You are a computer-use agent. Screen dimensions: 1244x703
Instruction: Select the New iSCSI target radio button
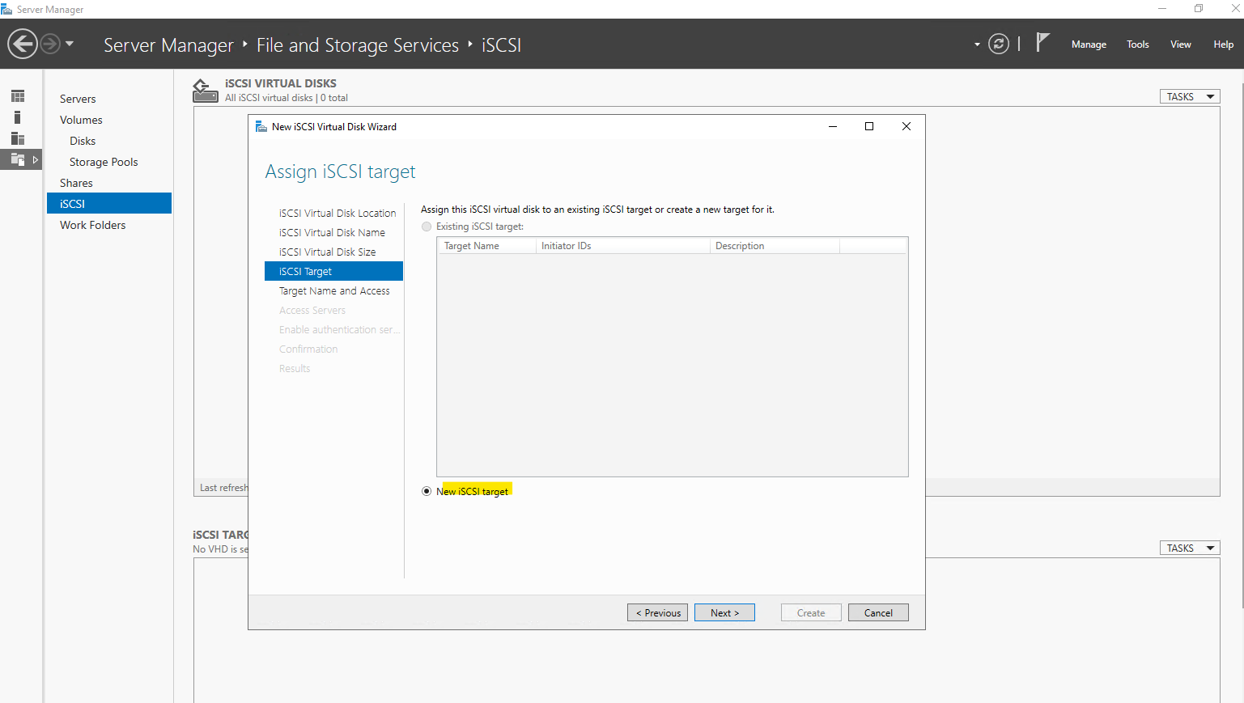427,491
